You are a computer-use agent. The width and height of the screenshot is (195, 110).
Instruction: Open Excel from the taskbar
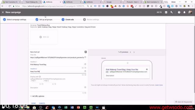[66, 107]
